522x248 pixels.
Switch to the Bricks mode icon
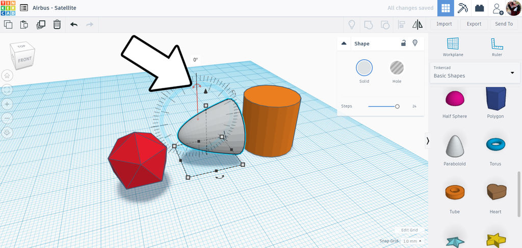[479, 8]
